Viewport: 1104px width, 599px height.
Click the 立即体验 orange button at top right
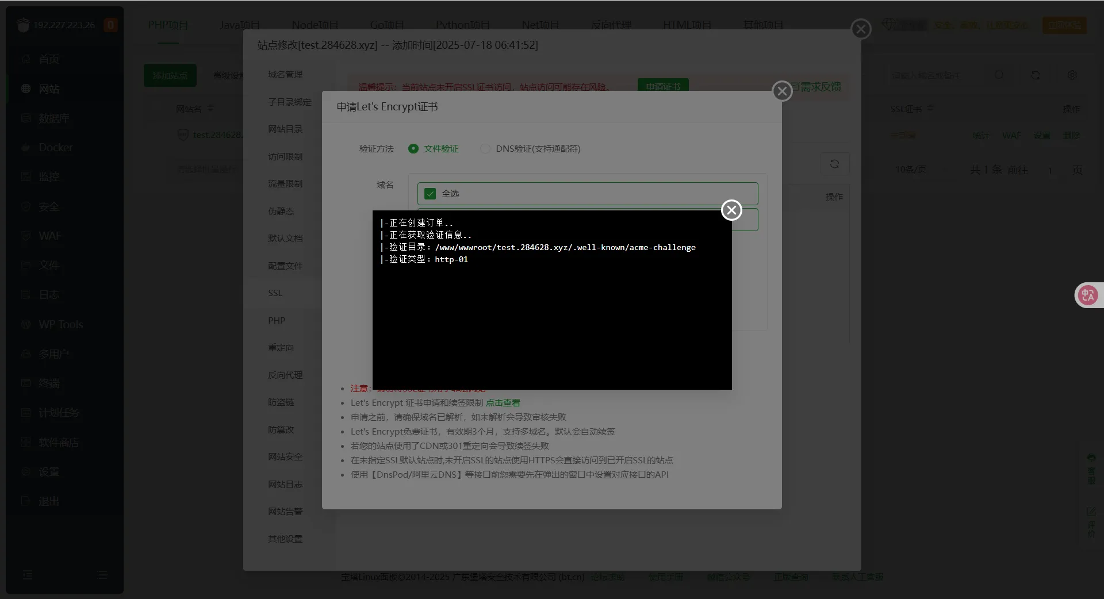point(1064,25)
